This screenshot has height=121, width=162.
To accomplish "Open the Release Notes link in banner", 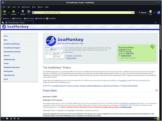I will [71, 58].
